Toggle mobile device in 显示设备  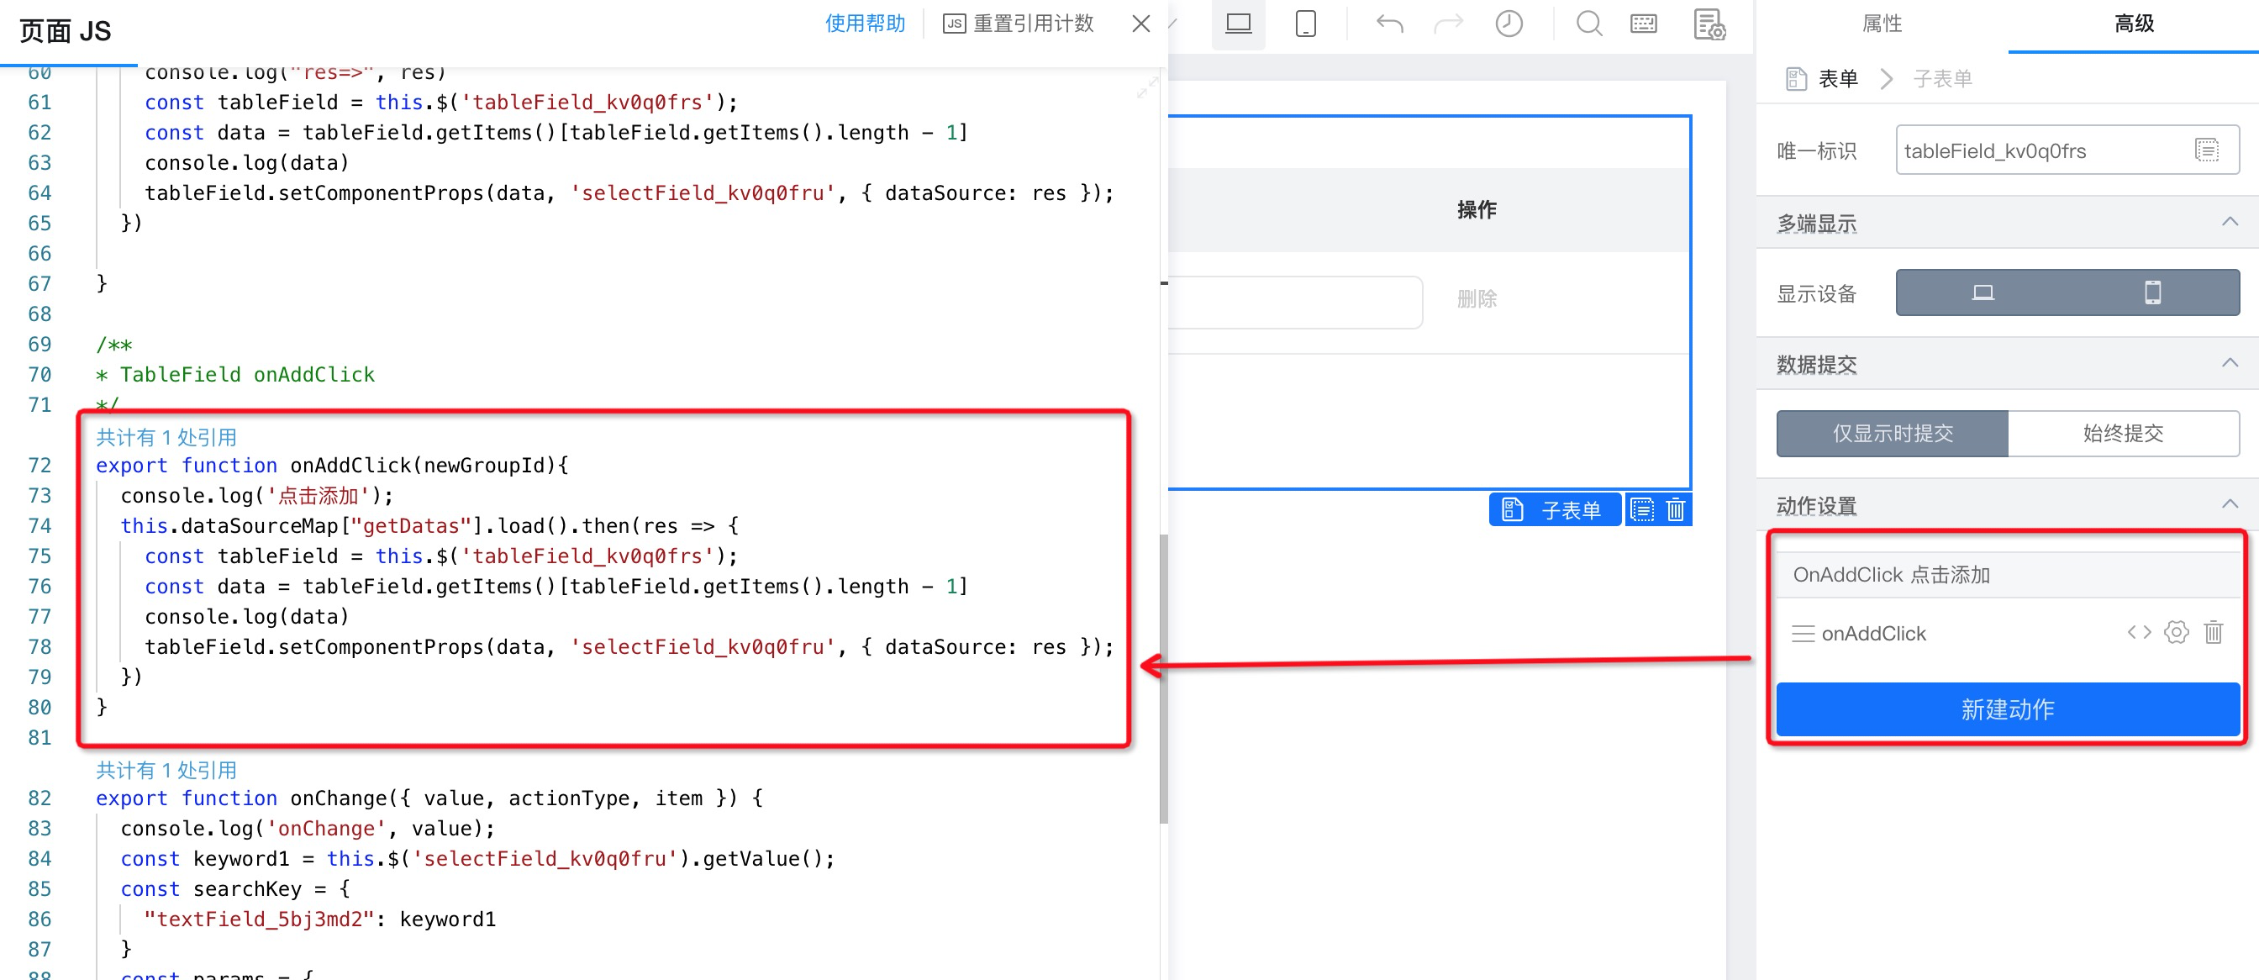2152,292
